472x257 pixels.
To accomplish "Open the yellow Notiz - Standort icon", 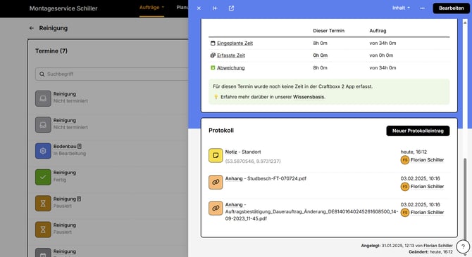I will pyautogui.click(x=216, y=155).
